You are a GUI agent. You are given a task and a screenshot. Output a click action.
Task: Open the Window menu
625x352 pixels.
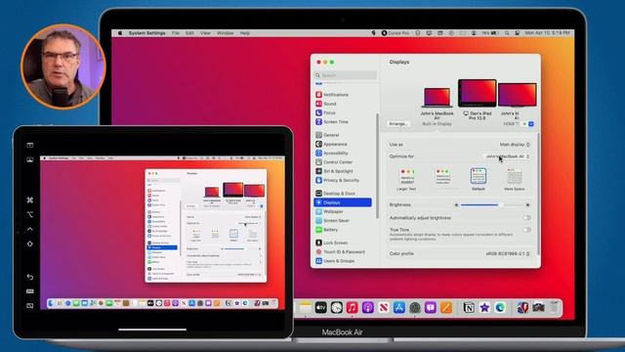point(226,33)
